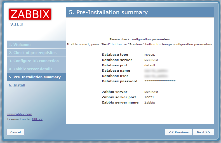Open the Configure DB connection step
Screen dimensions: 221x143
point(34,61)
